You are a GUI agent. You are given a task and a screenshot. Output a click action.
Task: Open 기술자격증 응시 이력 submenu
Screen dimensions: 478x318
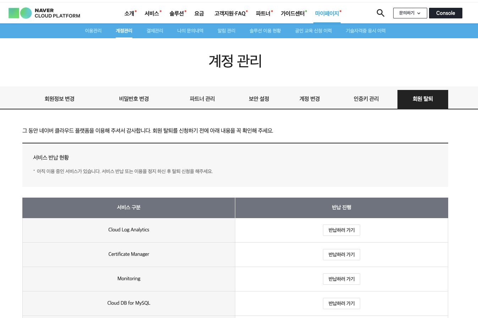tap(366, 31)
